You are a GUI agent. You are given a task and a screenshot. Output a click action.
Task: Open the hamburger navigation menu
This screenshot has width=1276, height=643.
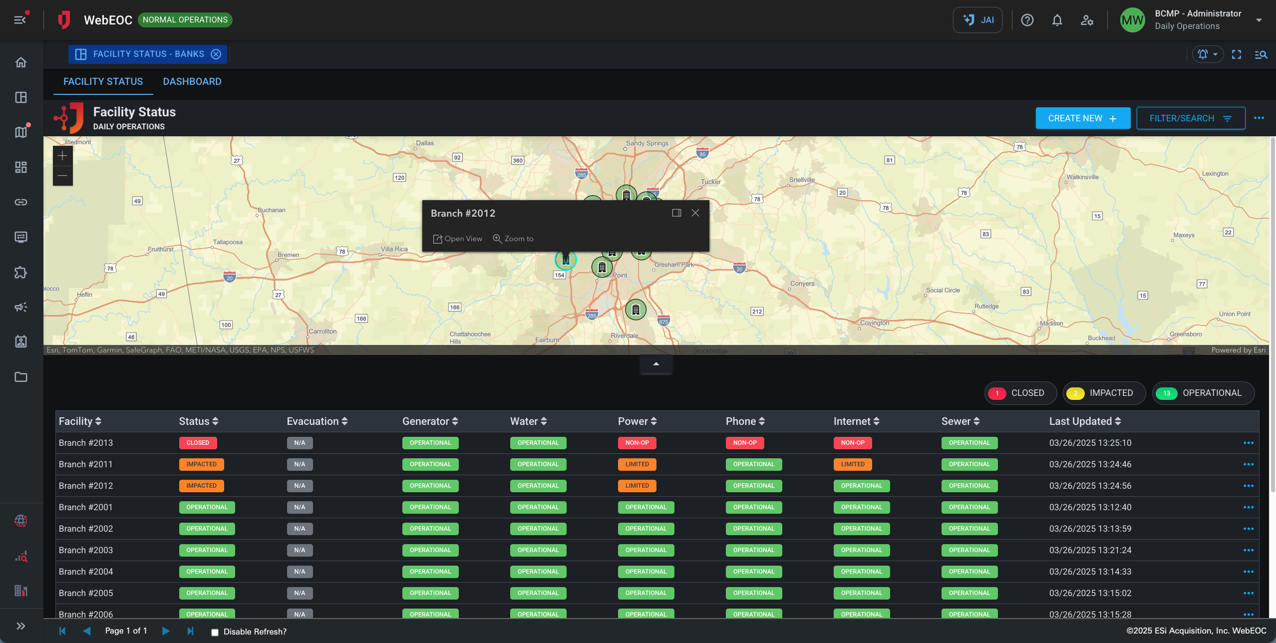coord(20,19)
